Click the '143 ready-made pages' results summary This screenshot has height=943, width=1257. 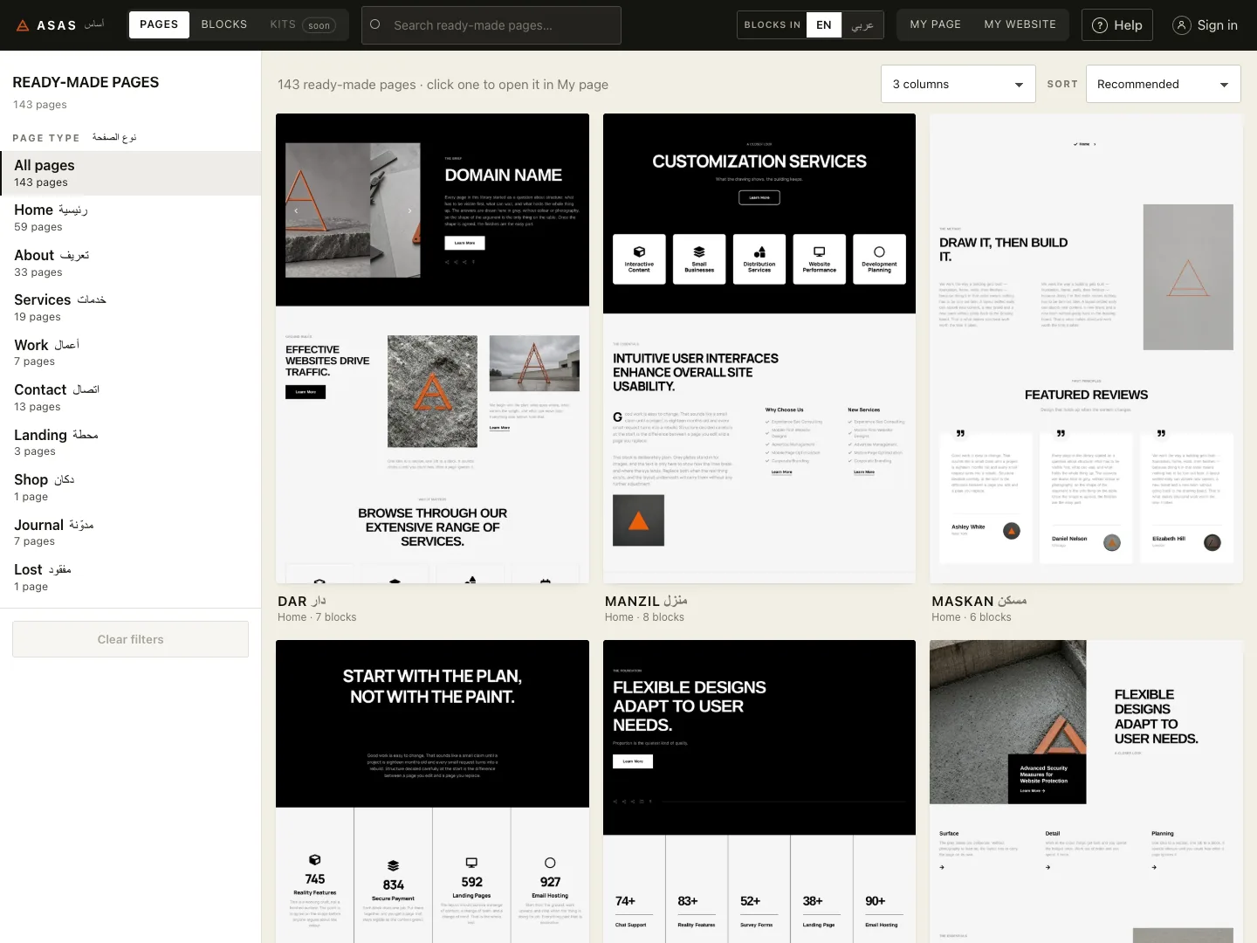click(x=443, y=85)
